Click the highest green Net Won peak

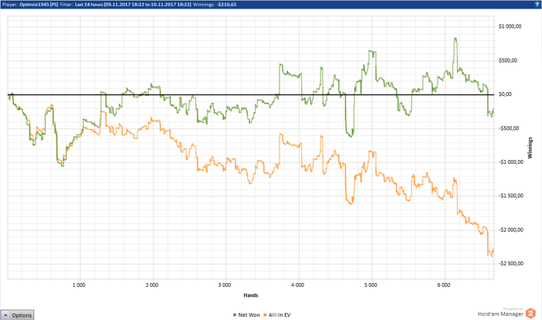[x=455, y=39]
